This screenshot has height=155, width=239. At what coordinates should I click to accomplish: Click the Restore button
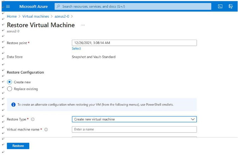pos(18,146)
